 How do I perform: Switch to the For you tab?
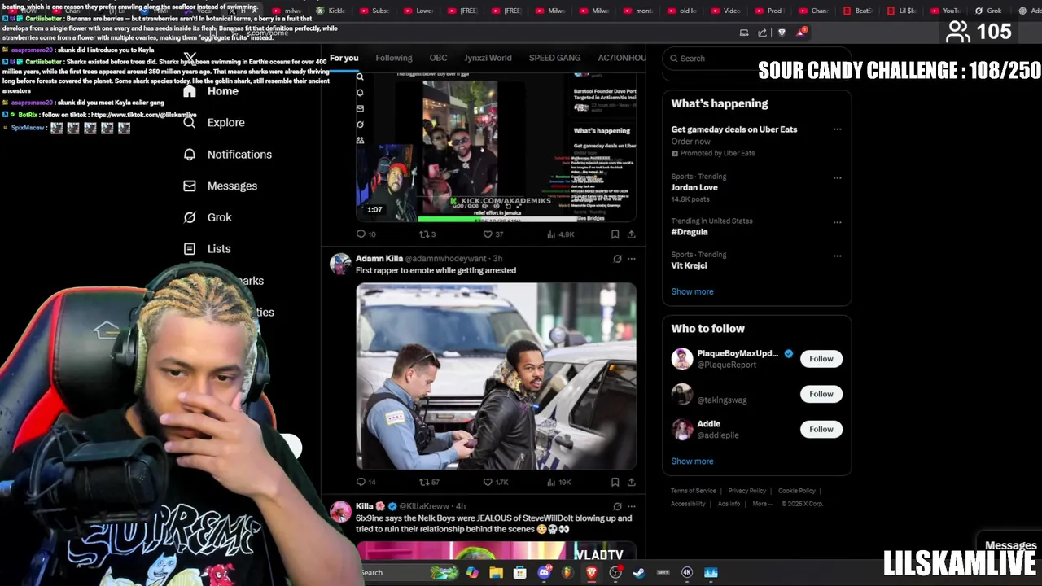[x=344, y=58]
